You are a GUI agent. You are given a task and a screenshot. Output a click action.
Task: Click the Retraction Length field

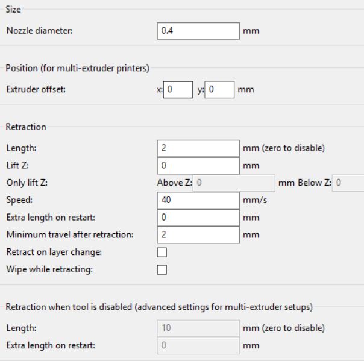198,148
